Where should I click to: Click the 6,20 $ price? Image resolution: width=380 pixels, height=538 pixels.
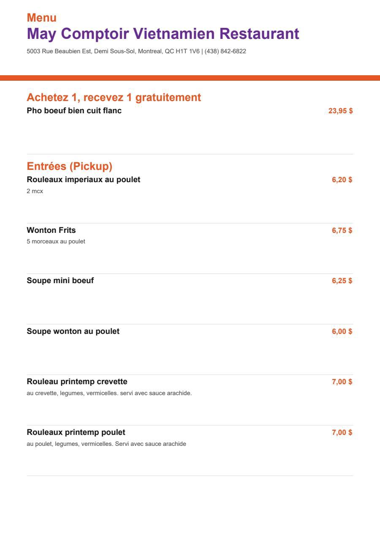[x=342, y=180]
